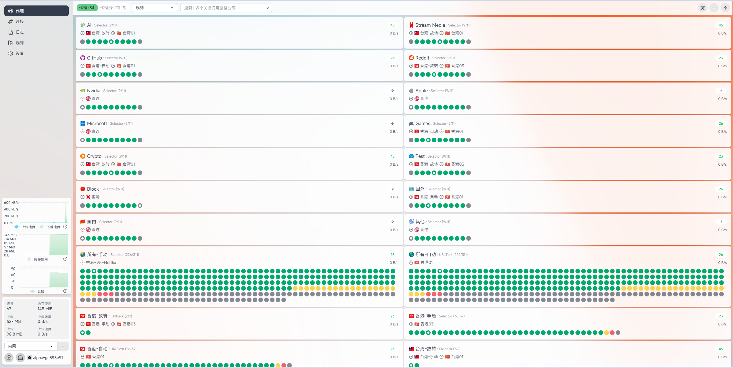Open 日志 logs page in sidebar
The height and width of the screenshot is (368, 733).
[20, 32]
